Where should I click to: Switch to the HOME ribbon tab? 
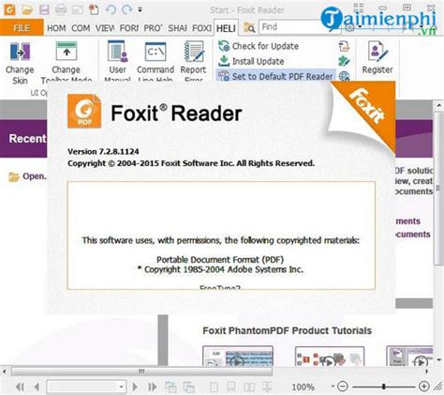point(56,28)
